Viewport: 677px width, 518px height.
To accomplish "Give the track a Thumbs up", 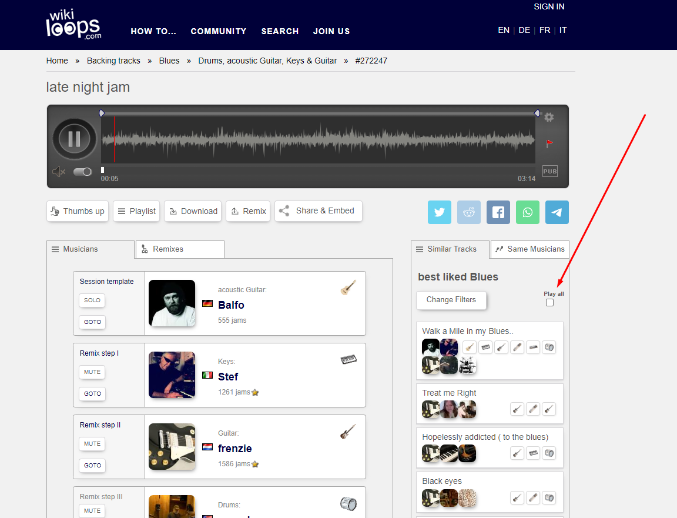I will (78, 211).
